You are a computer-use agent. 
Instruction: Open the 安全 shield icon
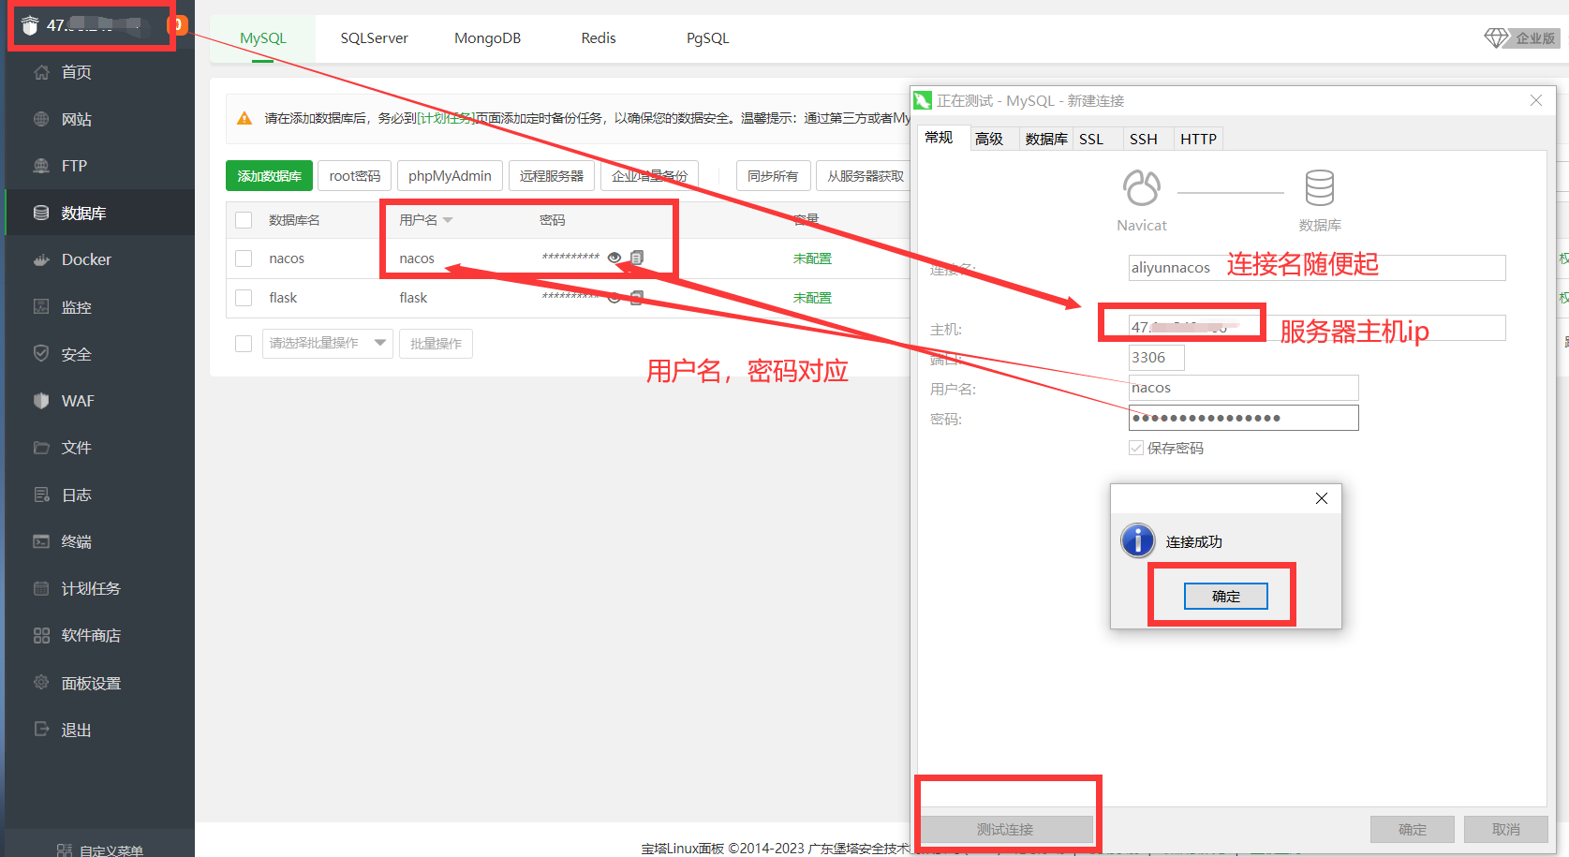[x=41, y=353]
